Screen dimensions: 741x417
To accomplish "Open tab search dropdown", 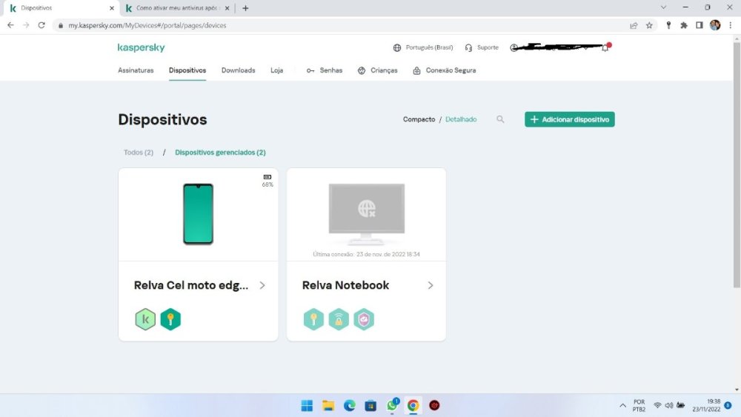I will tap(663, 7).
